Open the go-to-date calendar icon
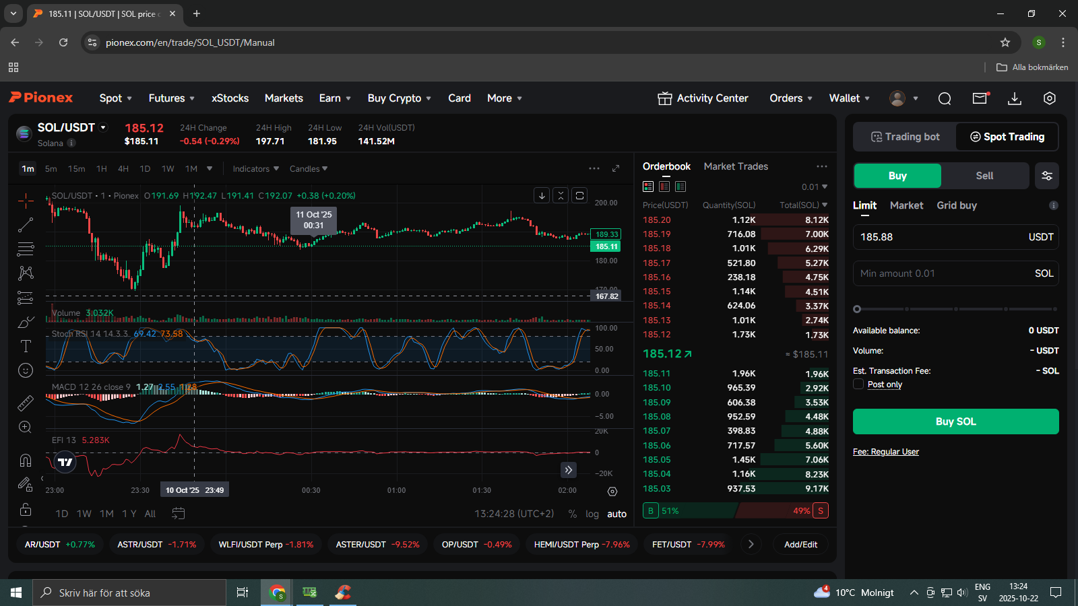 pos(178,513)
